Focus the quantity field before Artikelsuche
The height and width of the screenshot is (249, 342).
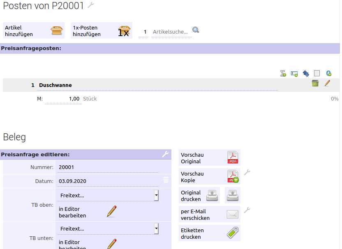143,32
